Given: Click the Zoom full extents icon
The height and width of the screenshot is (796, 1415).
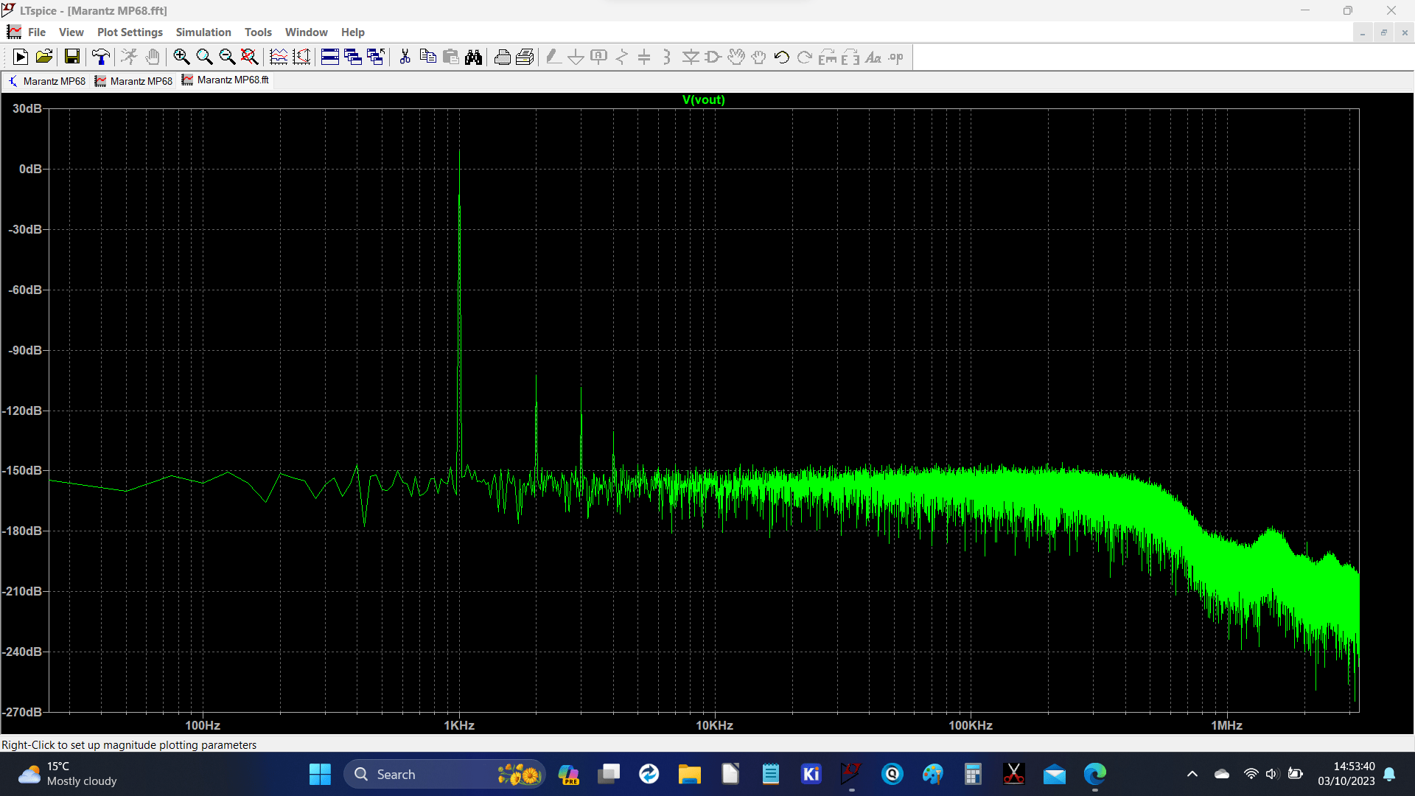Looking at the screenshot, I should (x=250, y=57).
